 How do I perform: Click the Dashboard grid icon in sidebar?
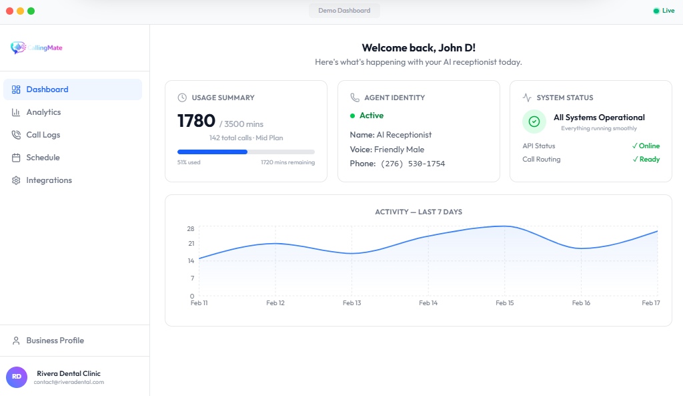16,89
